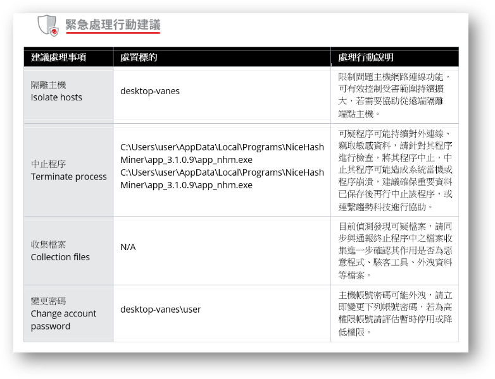Click the desktop-vanes host name
Viewport: 495px width, 379px height.
150,91
